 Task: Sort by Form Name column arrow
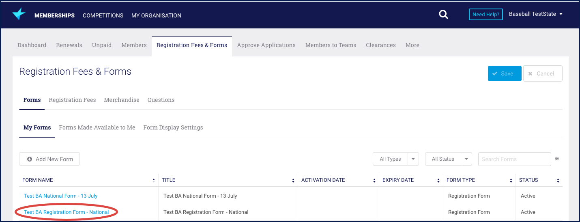tap(153, 180)
